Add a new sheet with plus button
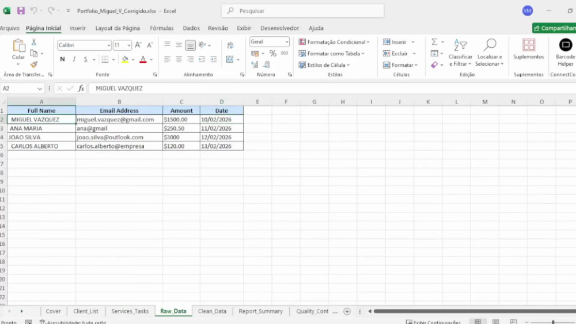This screenshot has height=324, width=576. tap(347, 311)
